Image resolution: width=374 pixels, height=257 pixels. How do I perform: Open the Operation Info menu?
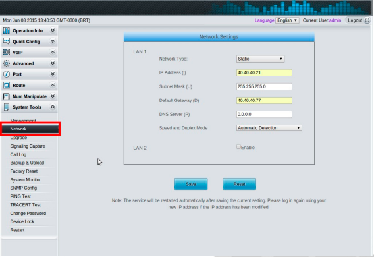point(28,30)
